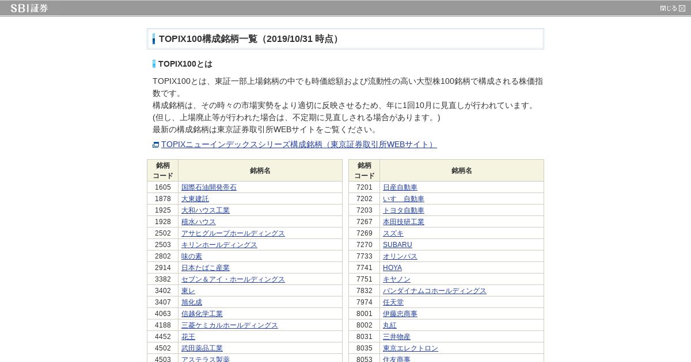Open 旭化成 stock link
Viewport: 691px width, 362px height.
pyautogui.click(x=192, y=302)
